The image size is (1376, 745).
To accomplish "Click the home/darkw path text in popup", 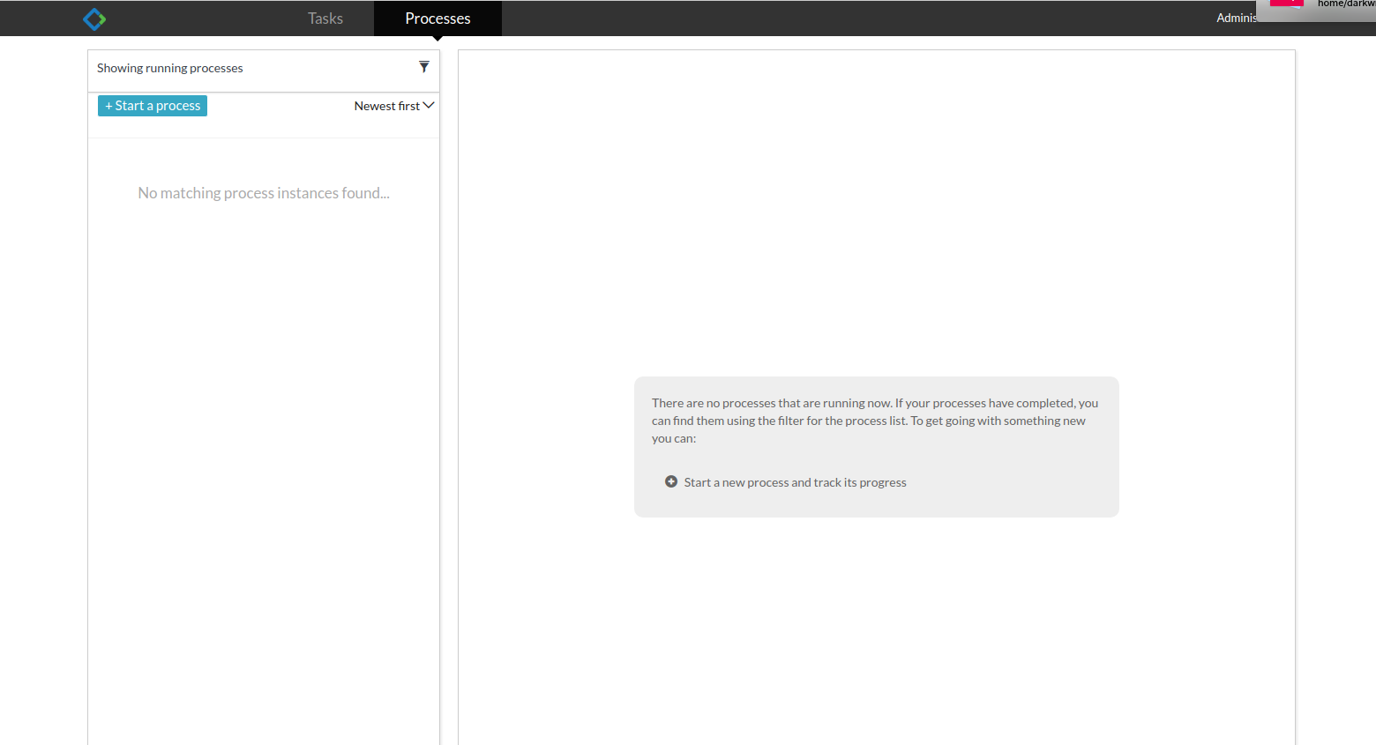I will [x=1345, y=4].
